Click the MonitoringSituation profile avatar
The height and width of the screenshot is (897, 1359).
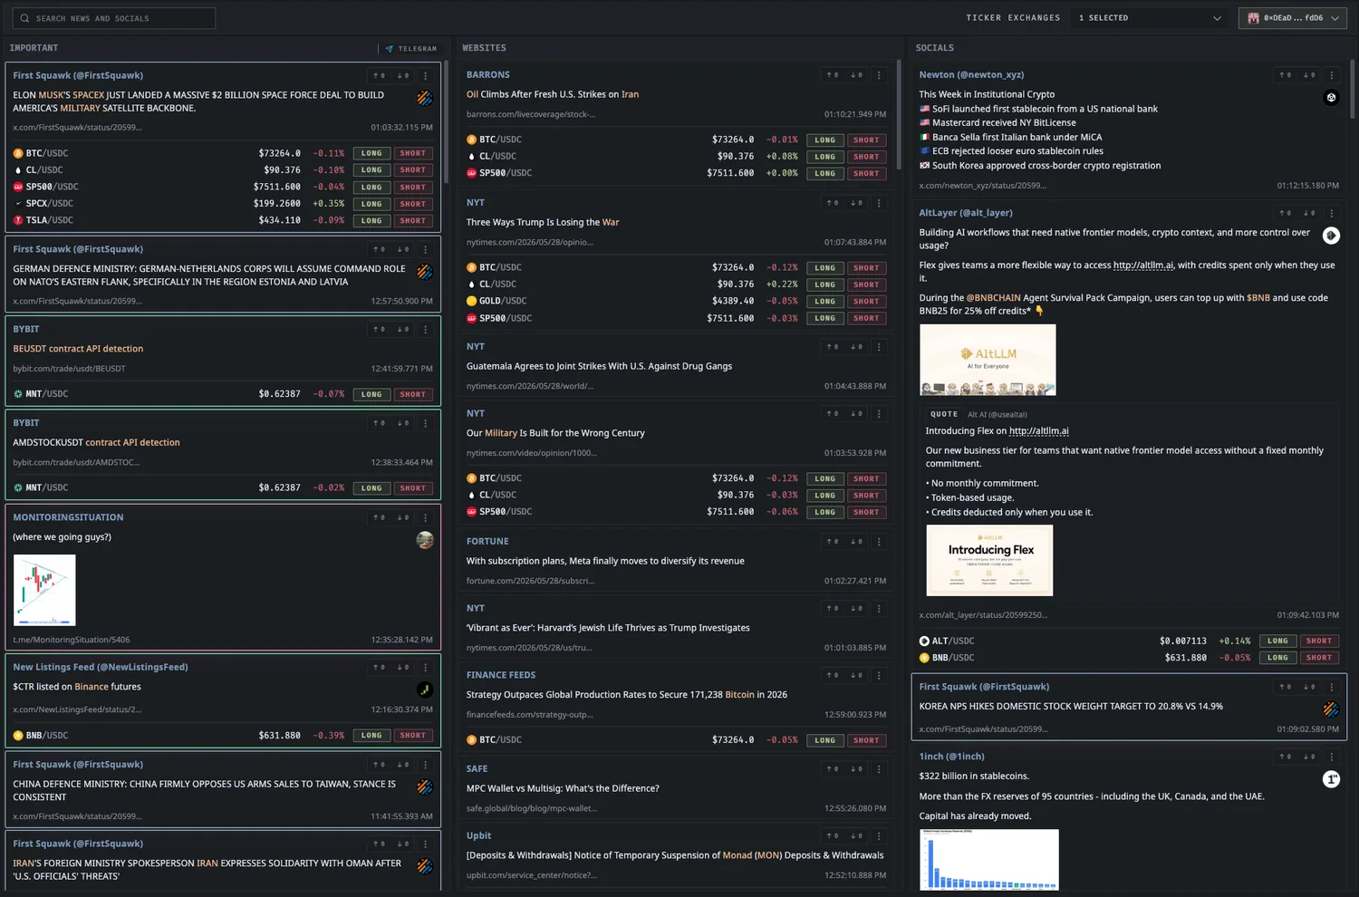[424, 540]
